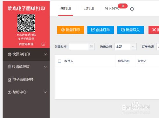
Task: Open the 快递公司 dropdown showing 全部
Action: (x=125, y=46)
